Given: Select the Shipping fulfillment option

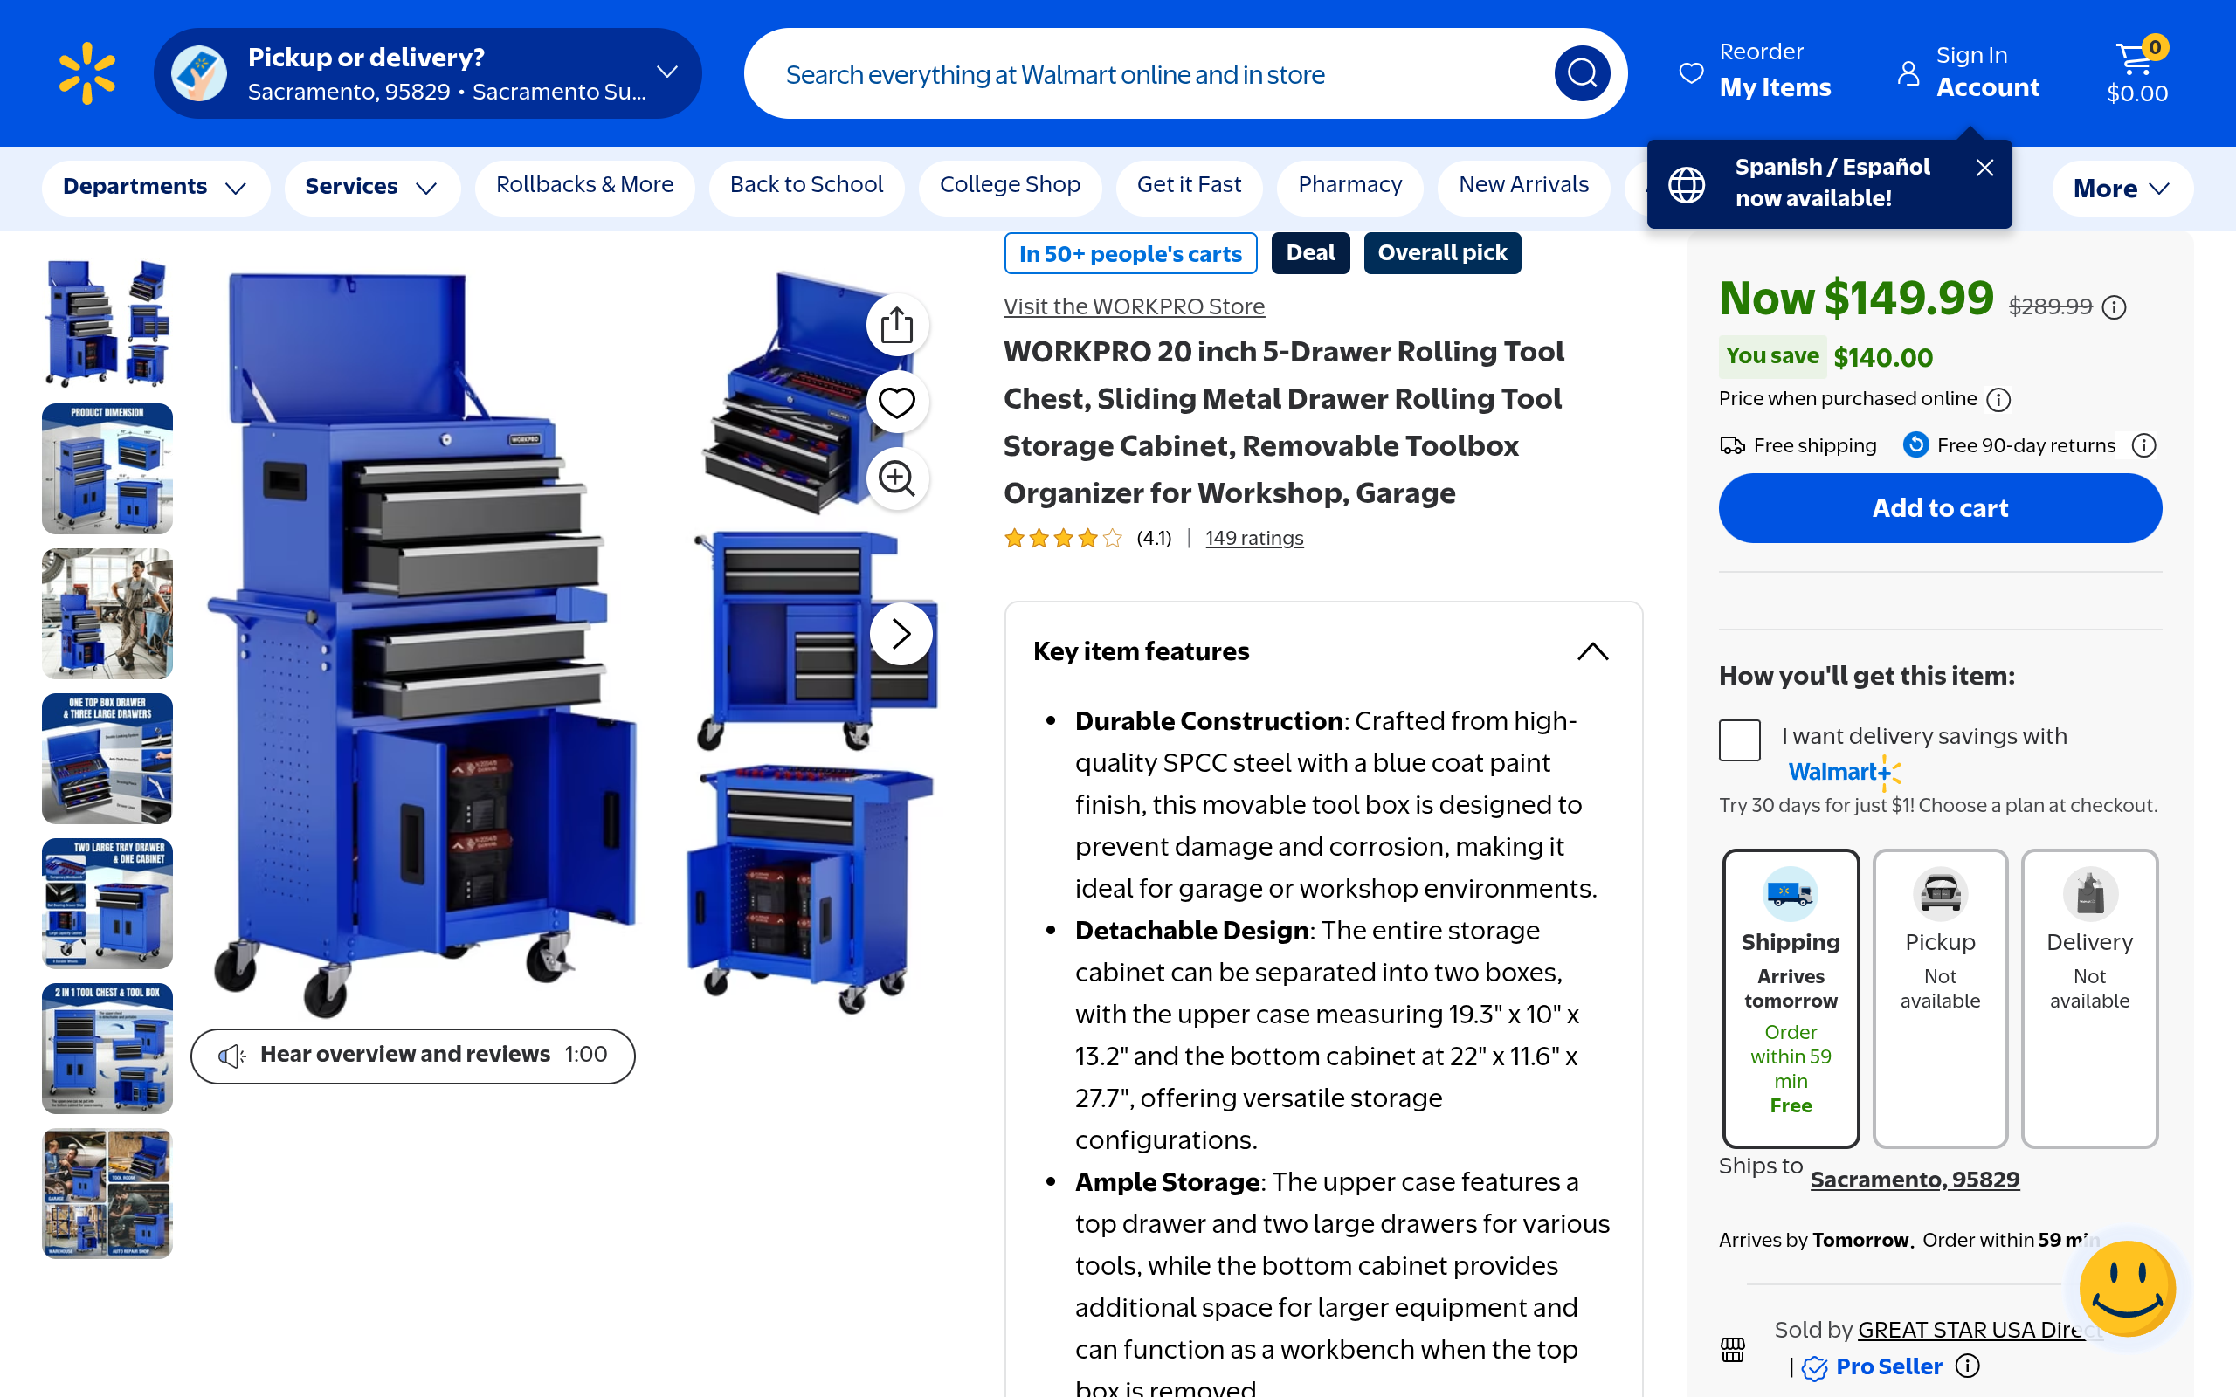Looking at the screenshot, I should click(1791, 998).
